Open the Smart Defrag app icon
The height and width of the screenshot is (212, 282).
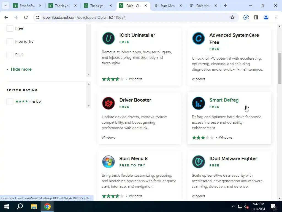click(x=198, y=103)
